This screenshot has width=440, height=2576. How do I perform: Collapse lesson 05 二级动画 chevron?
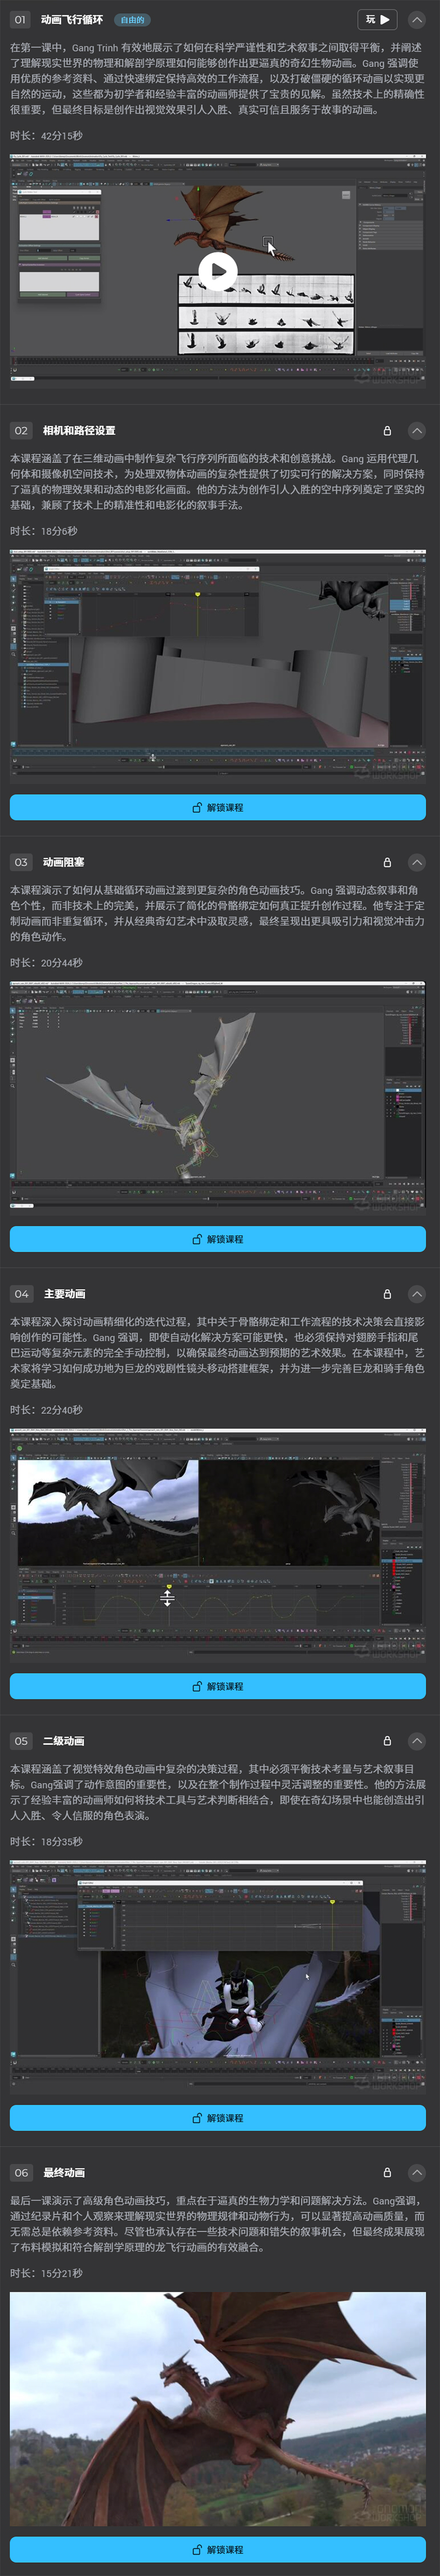coord(417,1742)
